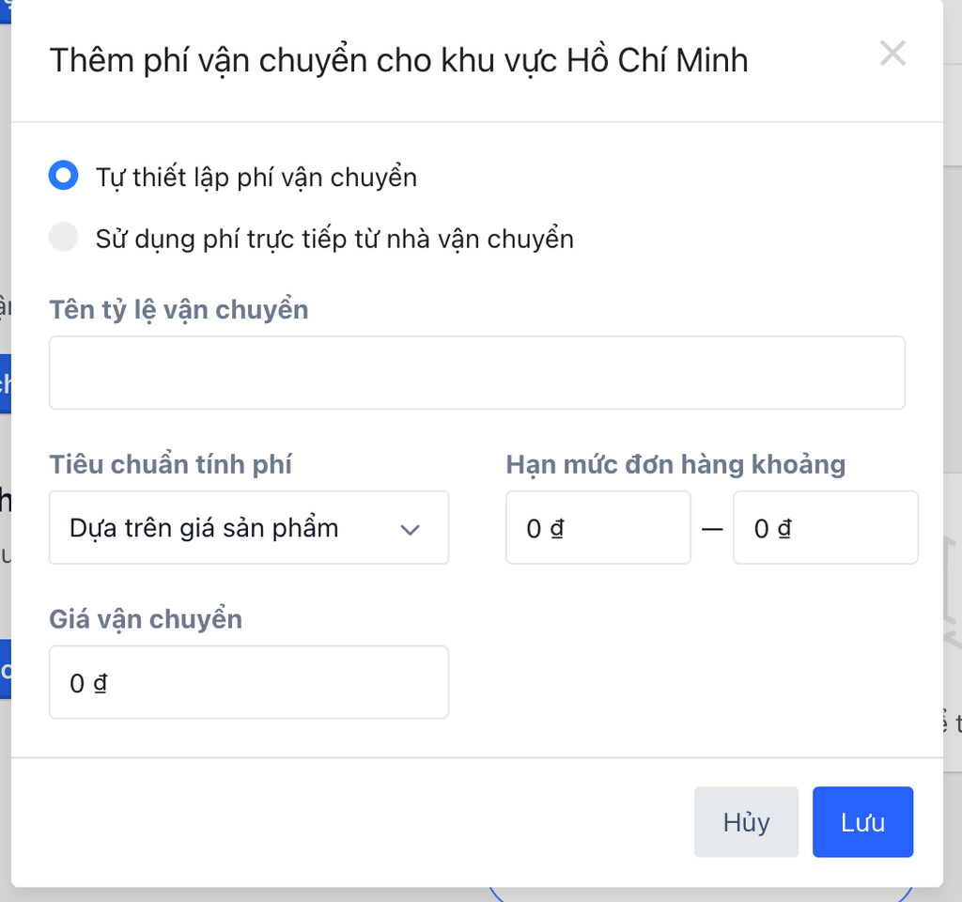The image size is (962, 902).
Task: Click the "Tiêu chuẩn tính phí" label
Action: coord(170,464)
